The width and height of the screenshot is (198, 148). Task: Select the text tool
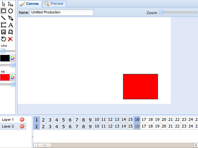coord(11,25)
